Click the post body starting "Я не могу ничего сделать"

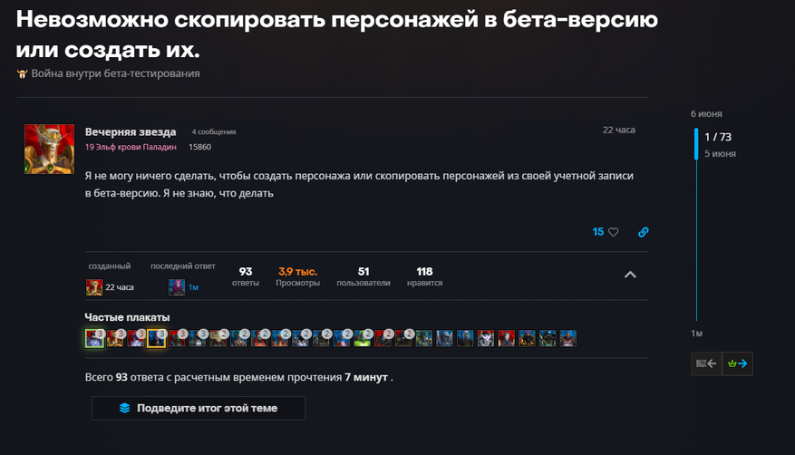pyautogui.click(x=359, y=184)
